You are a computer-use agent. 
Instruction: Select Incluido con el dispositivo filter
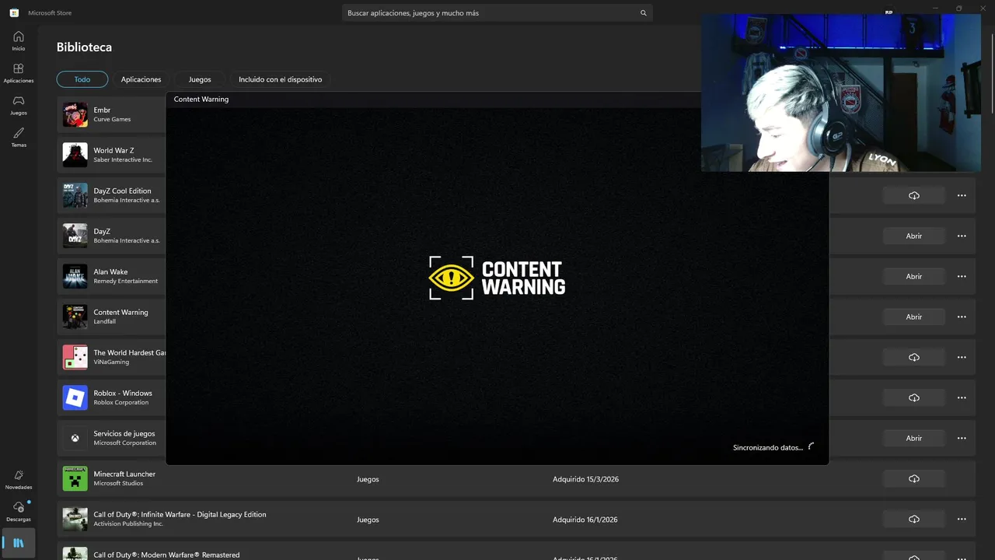coord(280,79)
